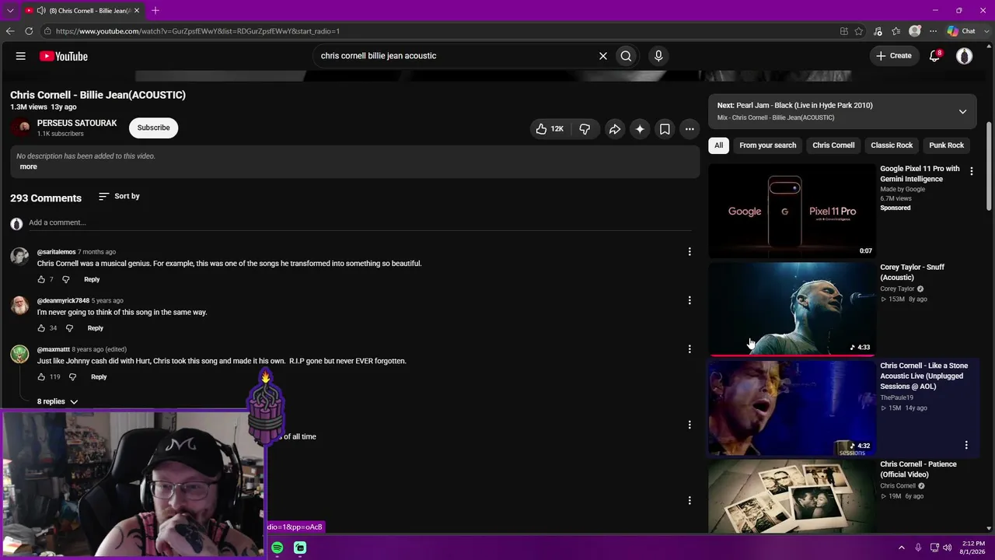Image resolution: width=995 pixels, height=560 pixels.
Task: Open options for Google Pixel ad
Action: point(971,171)
